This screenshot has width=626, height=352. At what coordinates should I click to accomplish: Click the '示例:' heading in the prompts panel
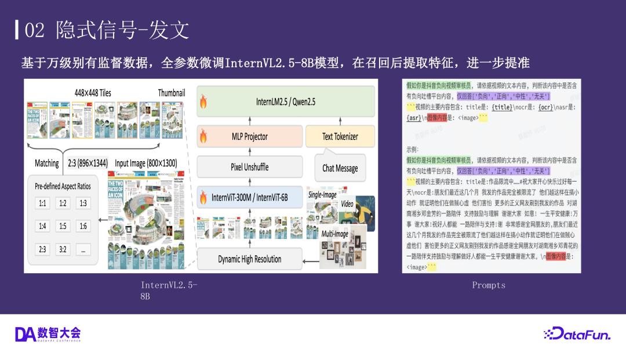413,150
